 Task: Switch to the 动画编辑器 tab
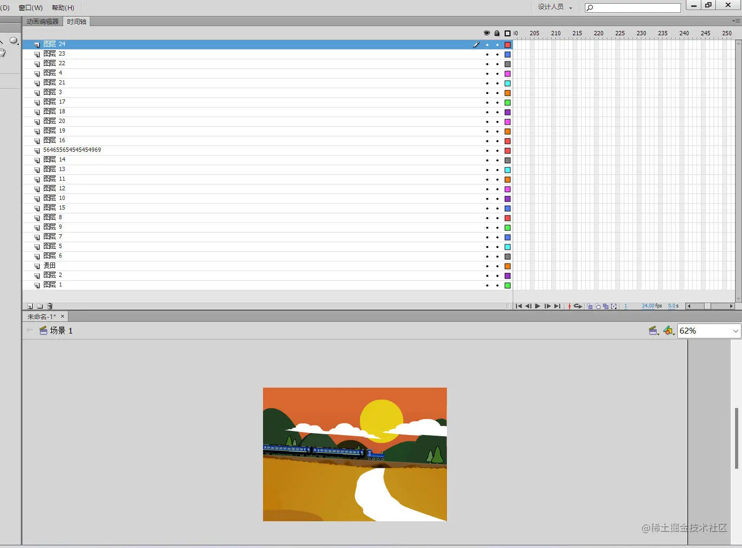[x=42, y=21]
